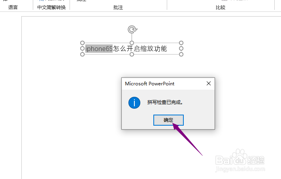Click the top-middle resize handle of the text box
This screenshot has width=281, height=179.
point(132,43)
